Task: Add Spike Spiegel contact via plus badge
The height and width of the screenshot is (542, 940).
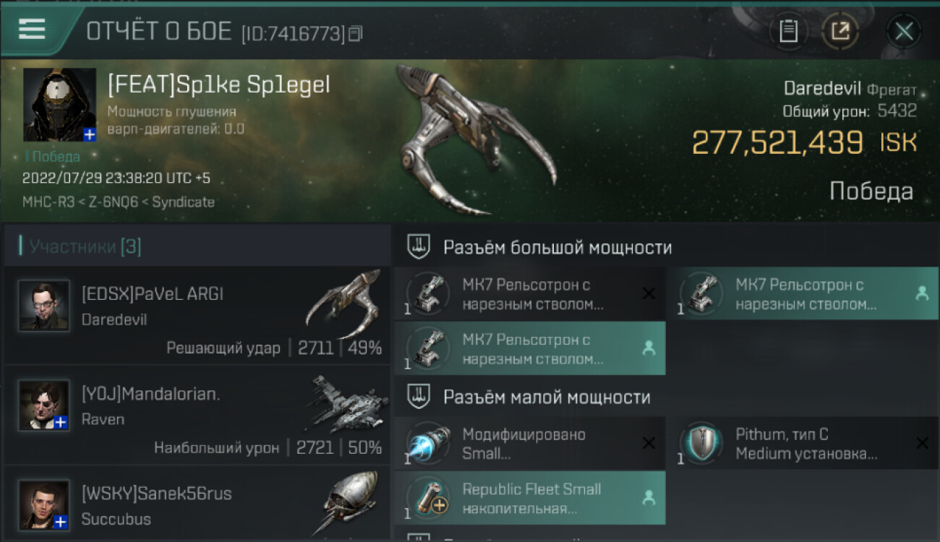Action: pos(89,134)
